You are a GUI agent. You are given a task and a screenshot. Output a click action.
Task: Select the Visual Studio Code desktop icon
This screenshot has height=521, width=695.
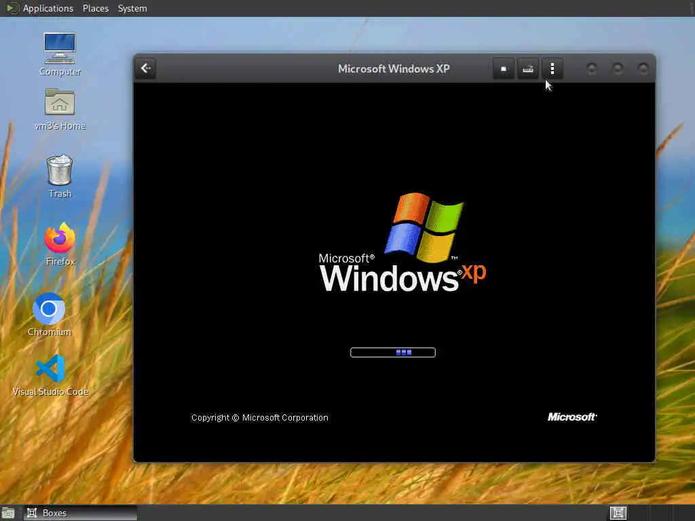[x=50, y=374]
